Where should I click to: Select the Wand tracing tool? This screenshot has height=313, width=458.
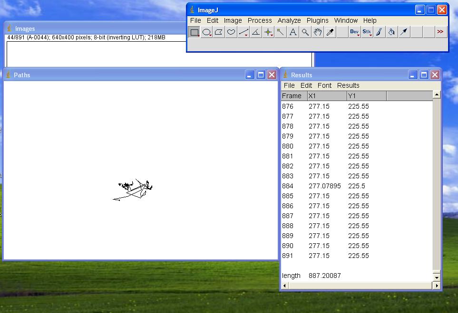pos(281,32)
